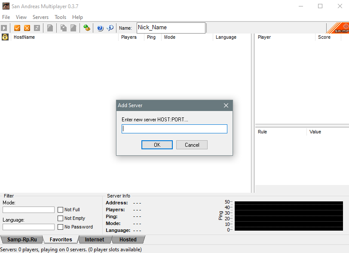Click the grey page icon right of copy
The image size is (349, 253).
coord(73,28)
